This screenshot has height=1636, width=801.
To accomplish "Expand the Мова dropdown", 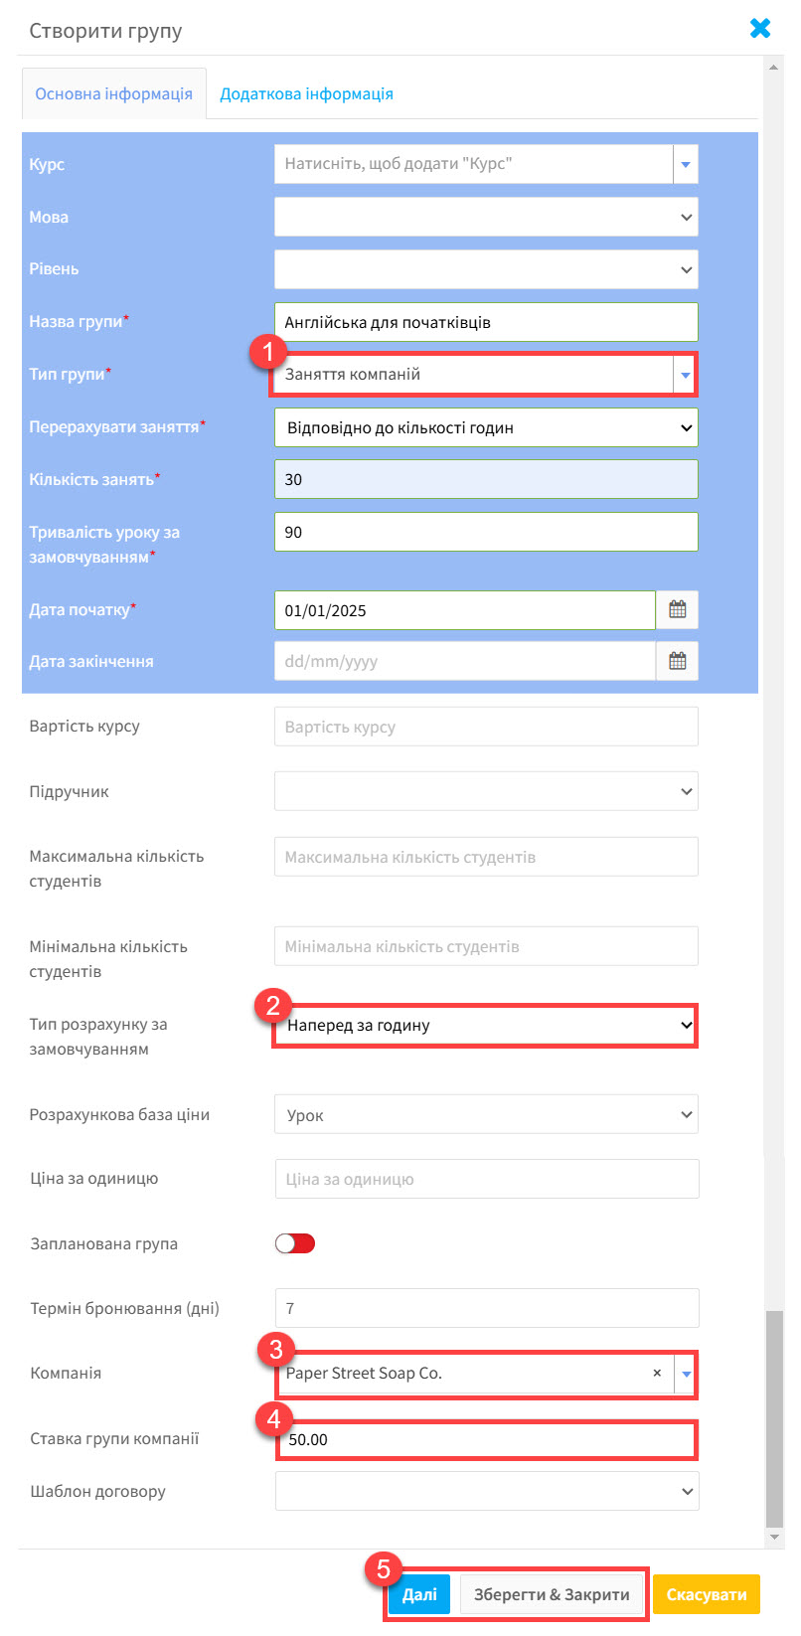I will [486, 217].
